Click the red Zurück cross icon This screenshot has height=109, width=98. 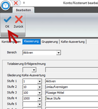19,19
